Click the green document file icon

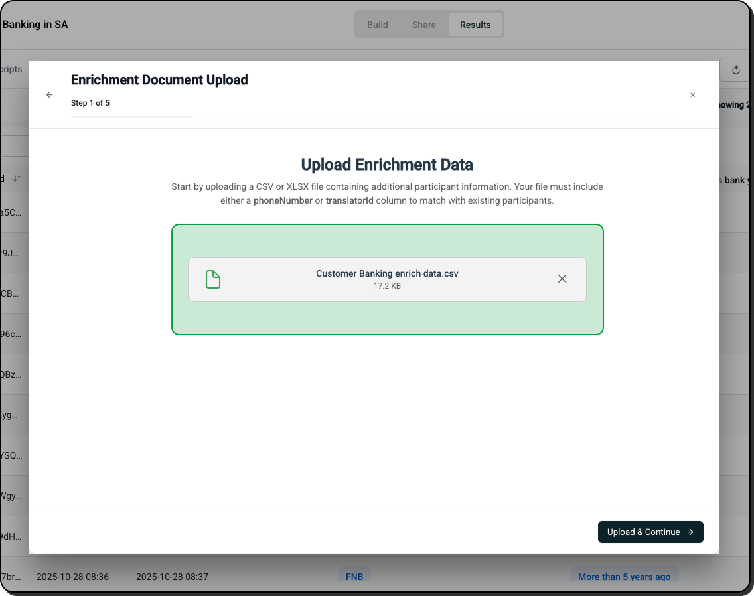pyautogui.click(x=212, y=279)
